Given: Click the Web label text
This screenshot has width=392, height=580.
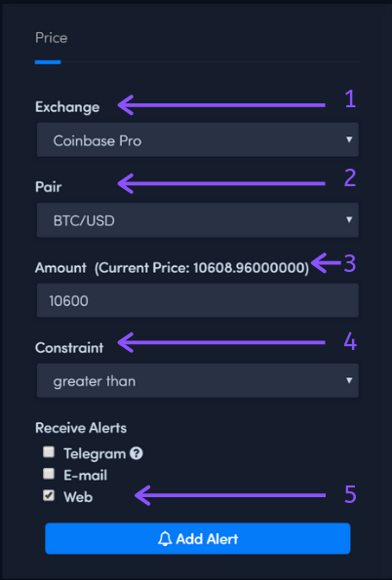Looking at the screenshot, I should (78, 497).
